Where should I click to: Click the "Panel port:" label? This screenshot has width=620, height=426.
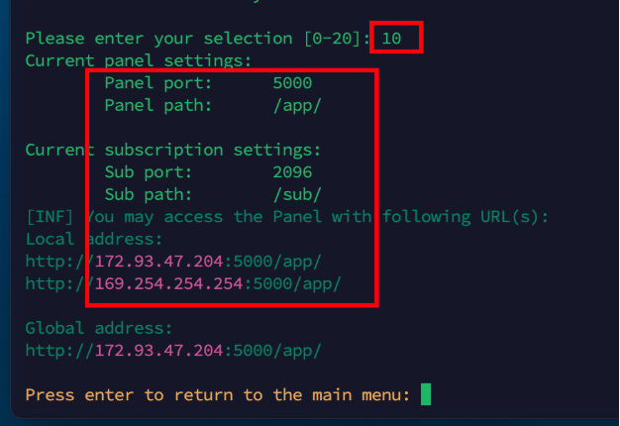point(157,83)
